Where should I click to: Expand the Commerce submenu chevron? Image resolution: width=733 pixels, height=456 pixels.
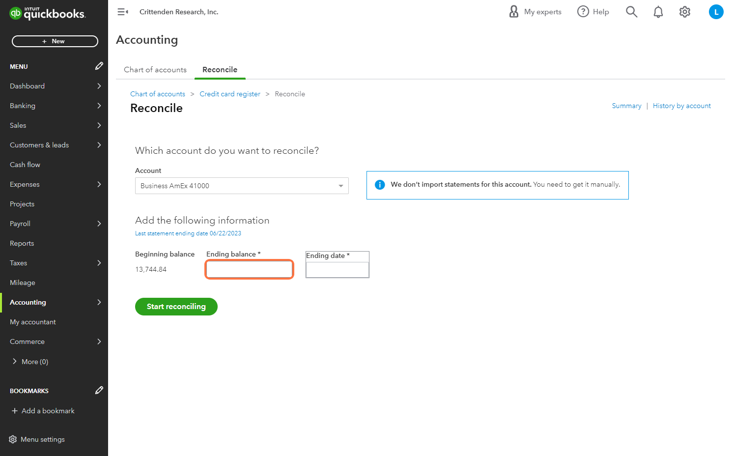pyautogui.click(x=99, y=342)
